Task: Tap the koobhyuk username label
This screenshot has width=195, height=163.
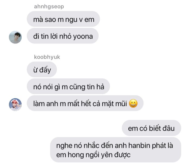Action: point(47,57)
